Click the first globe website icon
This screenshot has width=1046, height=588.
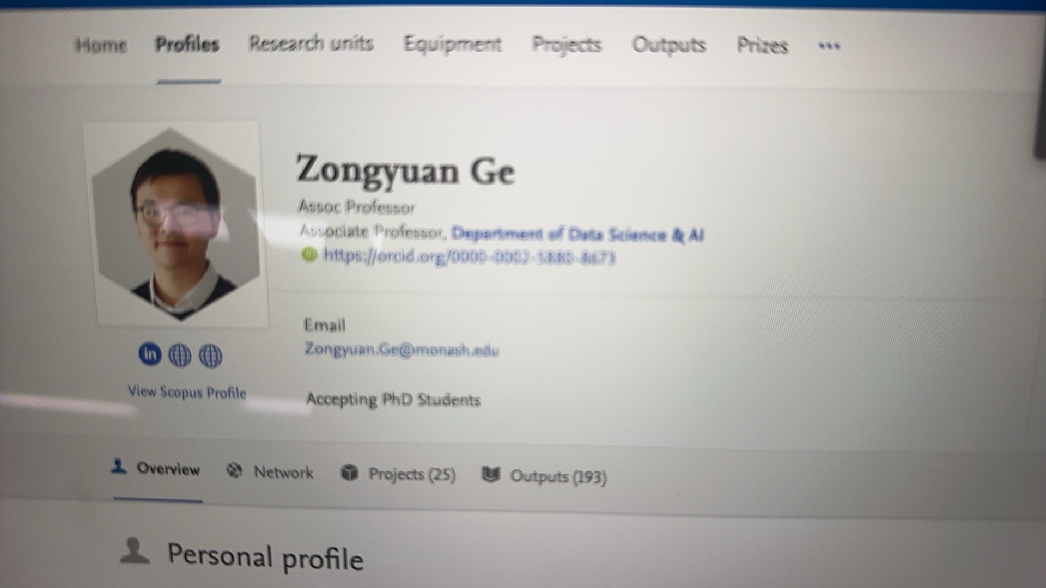[x=180, y=356]
